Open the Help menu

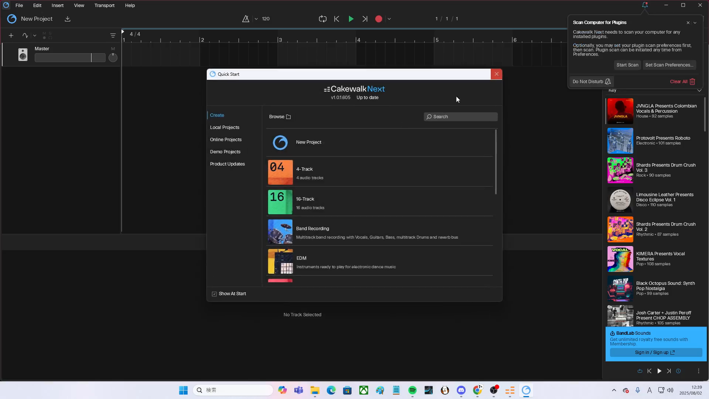coord(130,6)
